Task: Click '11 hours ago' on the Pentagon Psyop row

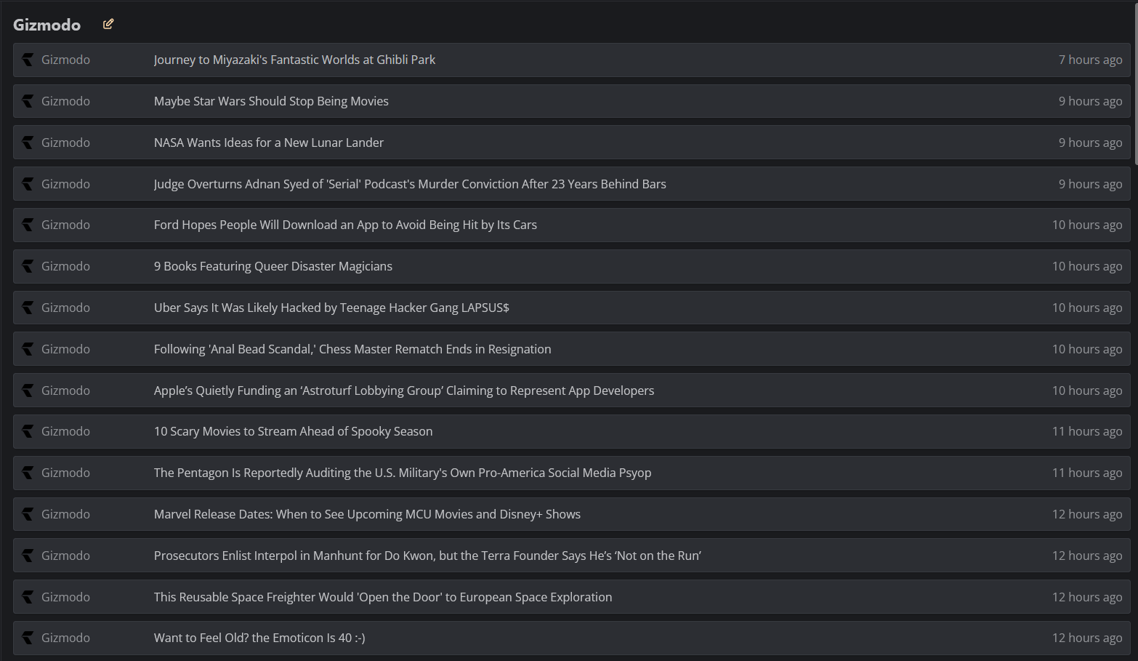Action: tap(1087, 473)
